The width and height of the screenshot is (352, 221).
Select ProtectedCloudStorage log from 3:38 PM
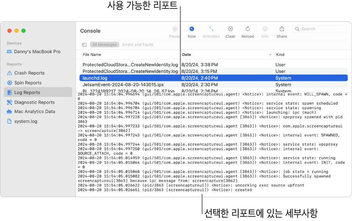(214, 65)
